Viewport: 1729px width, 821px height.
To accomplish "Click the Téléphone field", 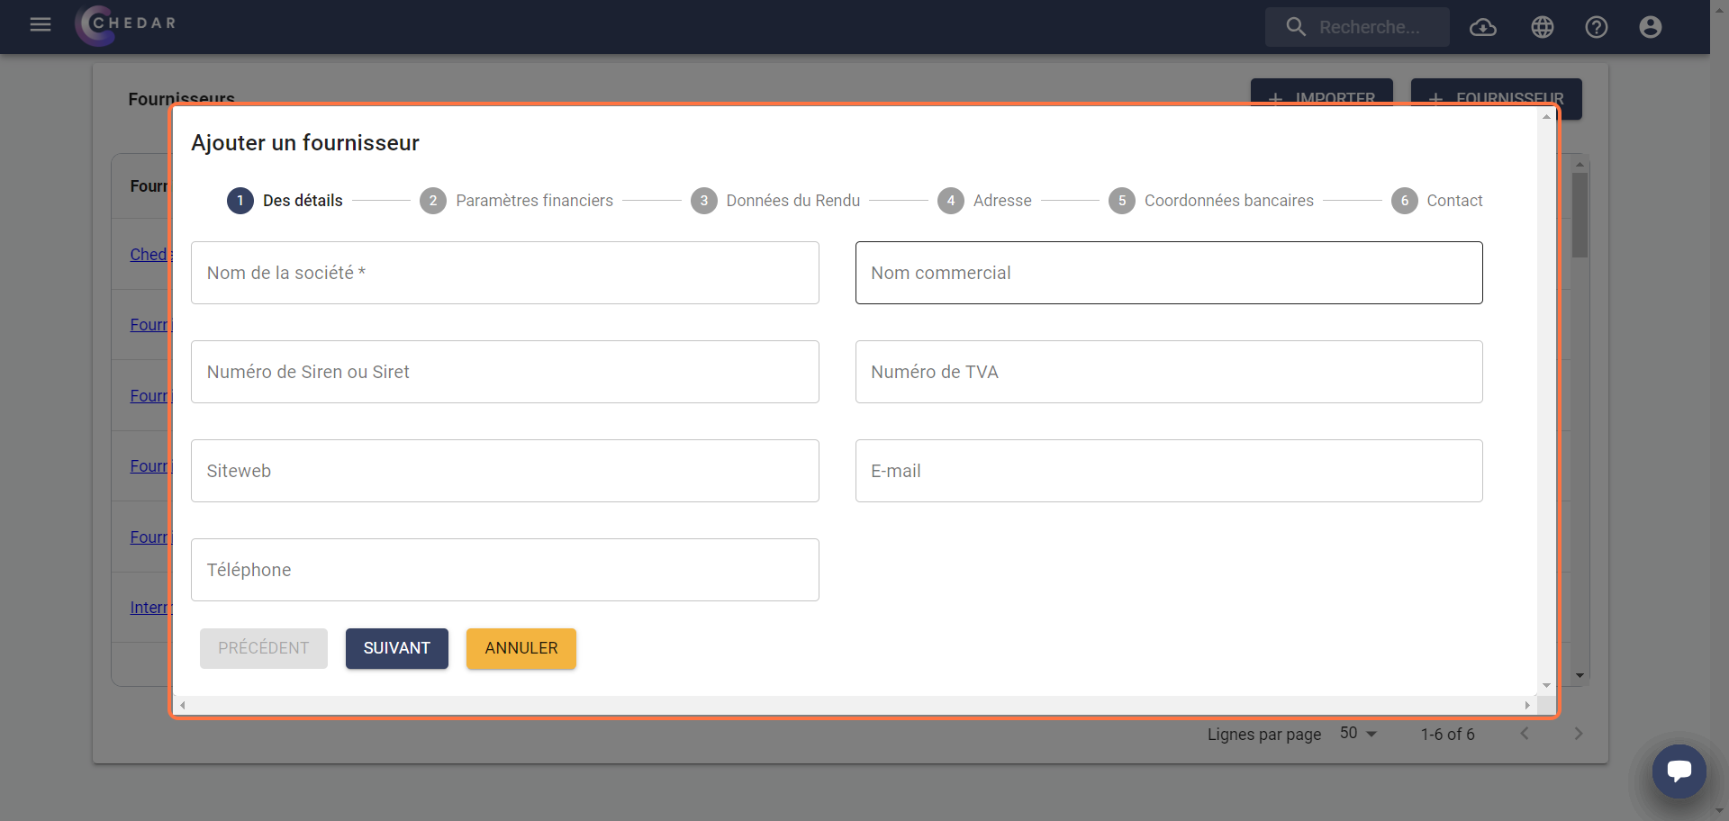I will [x=505, y=570].
